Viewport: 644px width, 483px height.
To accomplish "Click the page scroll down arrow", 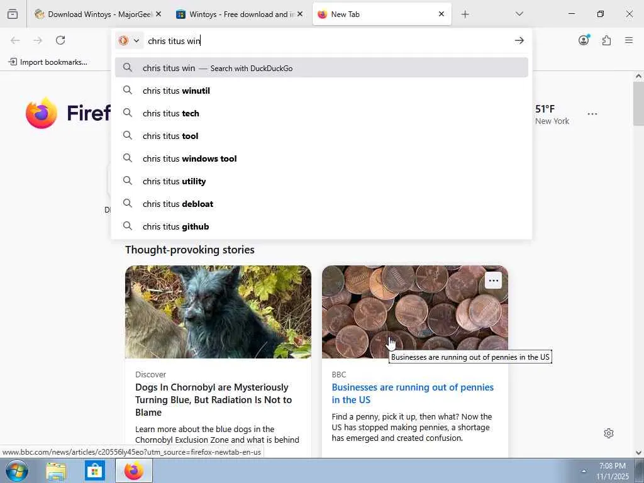I will click(638, 453).
